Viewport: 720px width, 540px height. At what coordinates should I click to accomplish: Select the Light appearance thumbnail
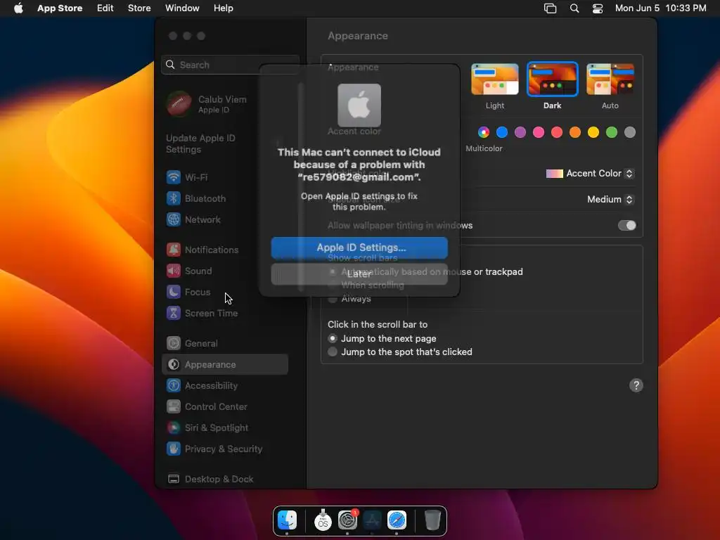point(494,79)
